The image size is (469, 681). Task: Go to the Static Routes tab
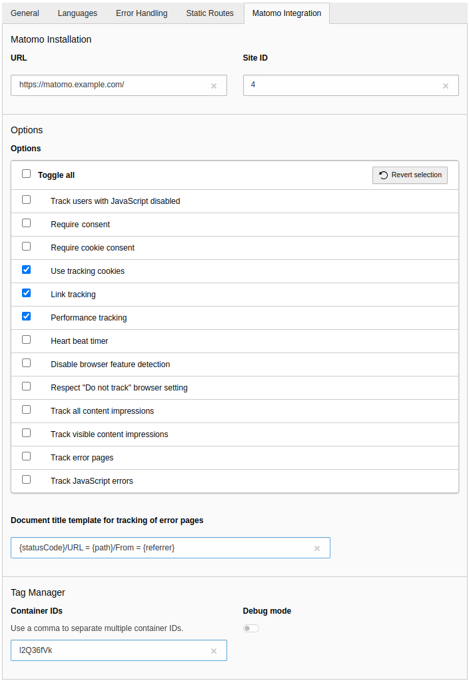click(x=210, y=13)
